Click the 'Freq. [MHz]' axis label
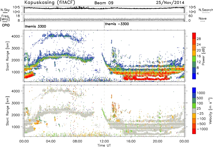Screen dimensions: 213x147 (x=5, y=18)
